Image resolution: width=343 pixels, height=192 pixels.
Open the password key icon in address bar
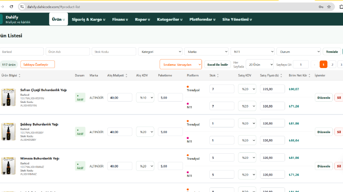pos(321,7)
